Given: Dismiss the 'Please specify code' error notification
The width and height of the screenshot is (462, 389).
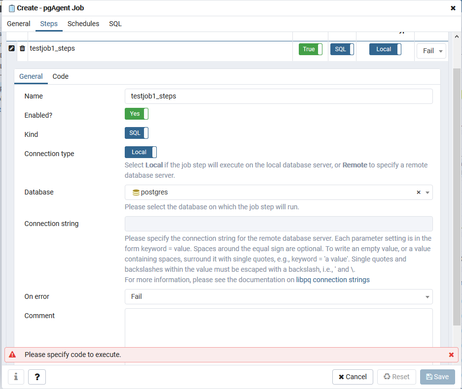Looking at the screenshot, I should (x=451, y=354).
